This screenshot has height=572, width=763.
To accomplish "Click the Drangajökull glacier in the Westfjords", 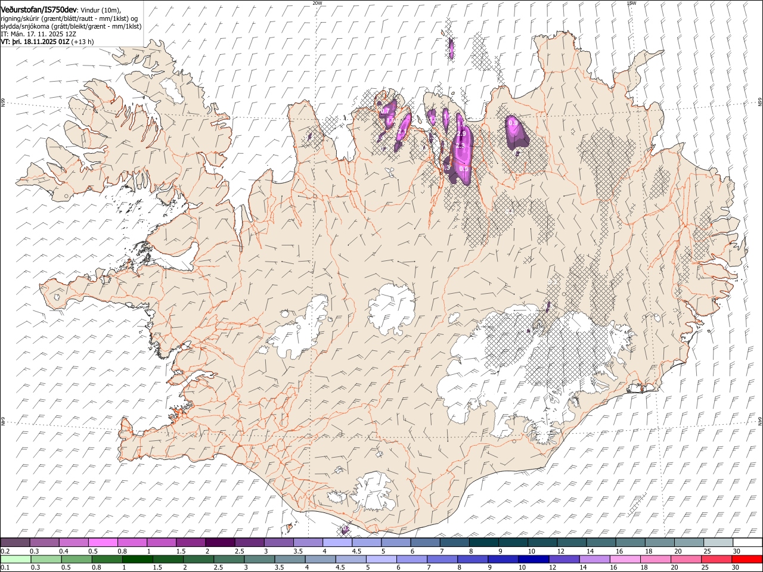I will coord(170,90).
